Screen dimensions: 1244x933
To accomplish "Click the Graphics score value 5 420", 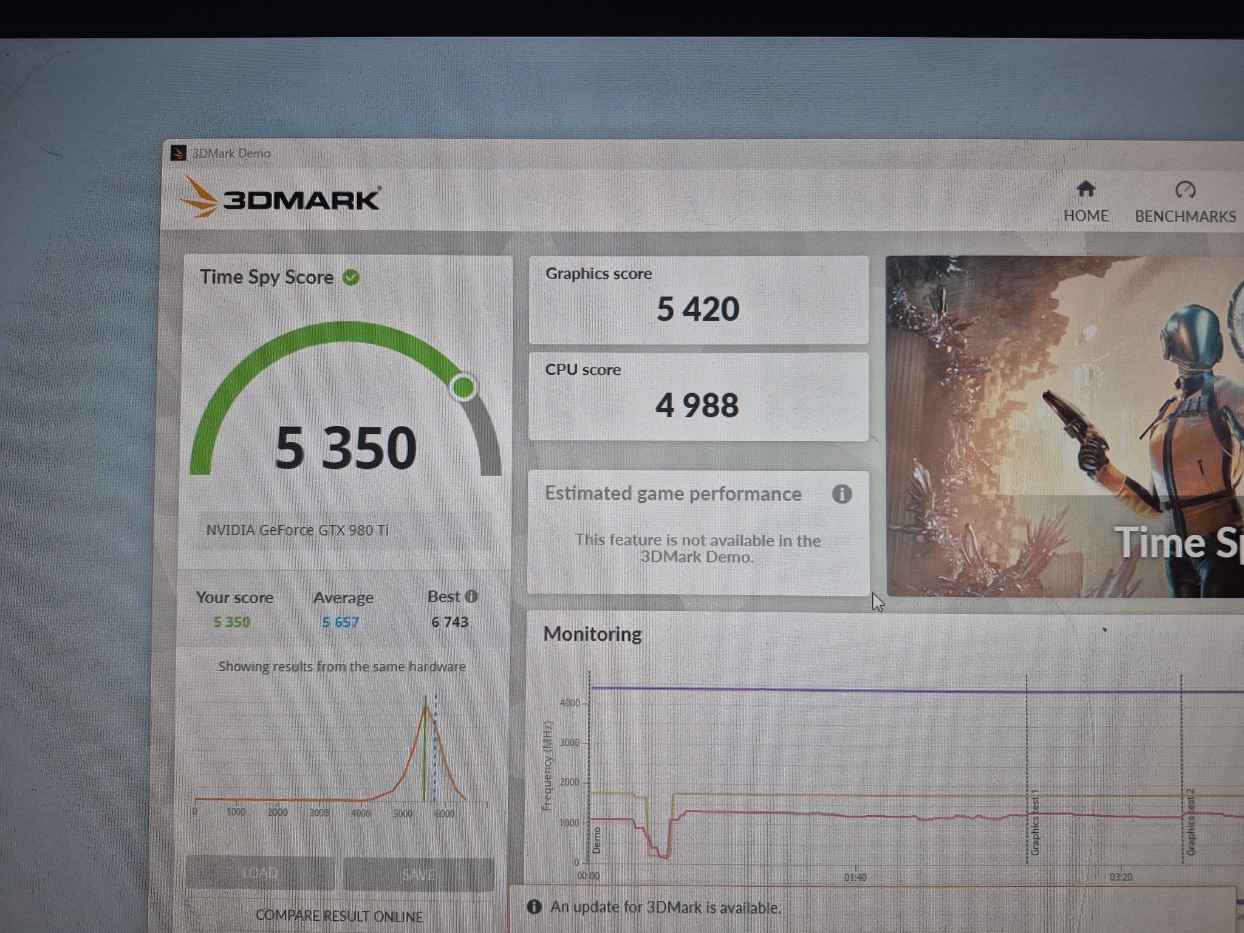I will point(698,309).
